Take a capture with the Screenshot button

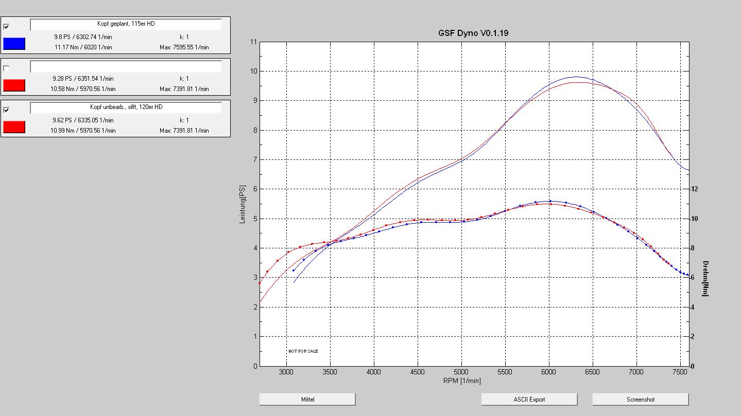[x=640, y=400]
